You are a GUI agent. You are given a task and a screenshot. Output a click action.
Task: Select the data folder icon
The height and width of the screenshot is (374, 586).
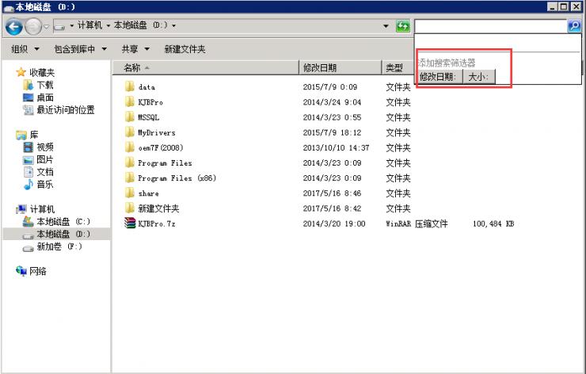tap(130, 86)
